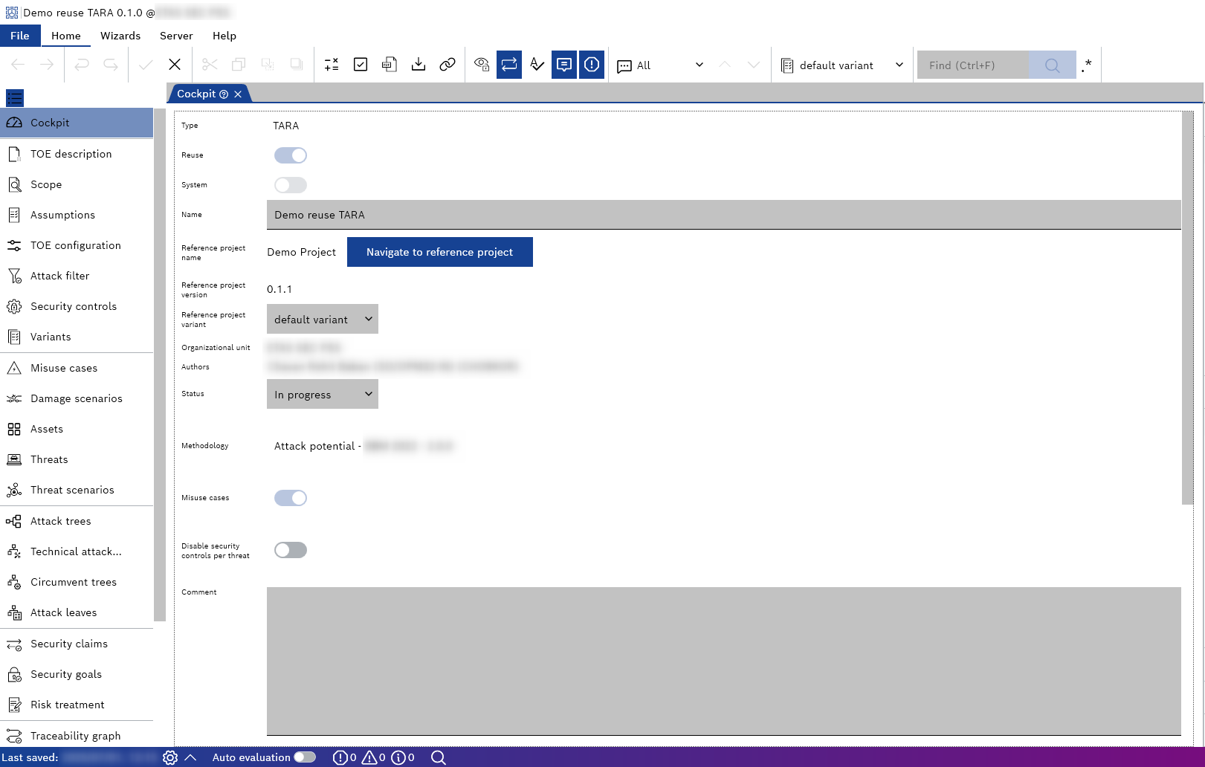Screen dimensions: 1205x767
Task: Toggle the Reuse switch
Action: (x=291, y=155)
